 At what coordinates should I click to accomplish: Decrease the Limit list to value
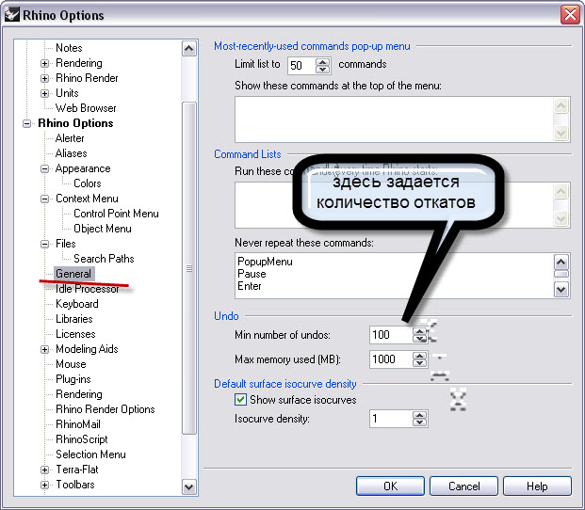click(x=323, y=70)
